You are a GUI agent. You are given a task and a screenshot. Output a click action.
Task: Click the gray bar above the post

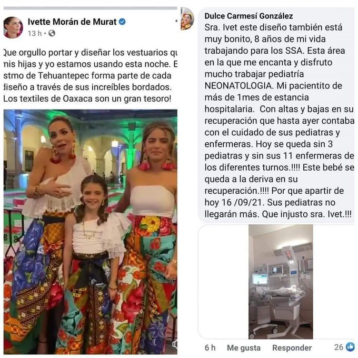(91, 8)
